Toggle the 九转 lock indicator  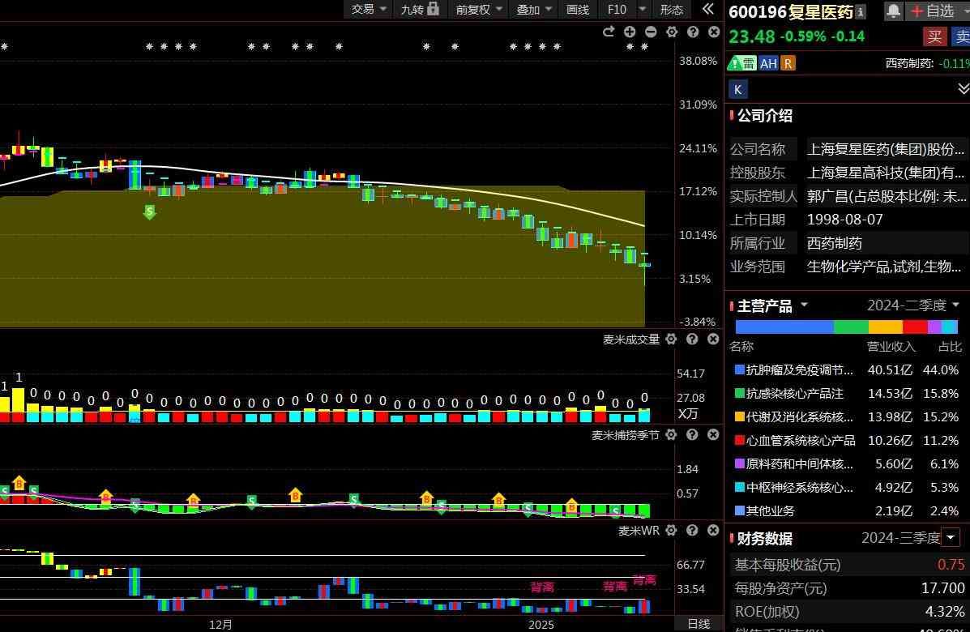pyautogui.click(x=419, y=9)
